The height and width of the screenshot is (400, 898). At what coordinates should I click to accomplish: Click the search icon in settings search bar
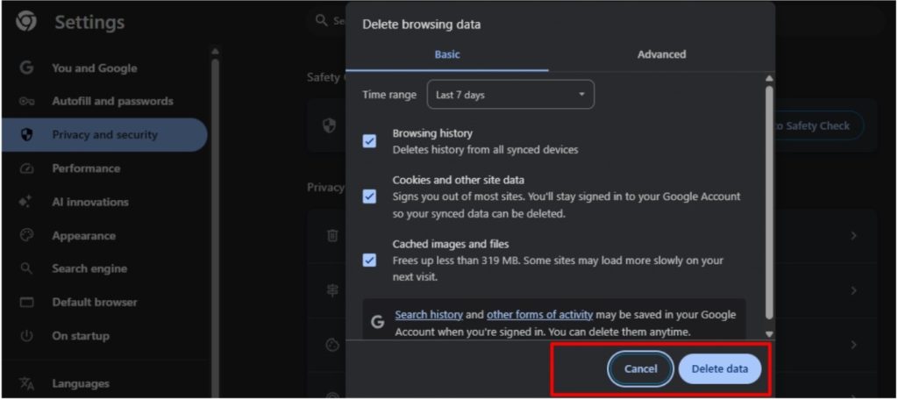point(321,21)
